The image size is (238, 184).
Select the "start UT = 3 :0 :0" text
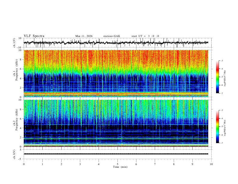145,36
